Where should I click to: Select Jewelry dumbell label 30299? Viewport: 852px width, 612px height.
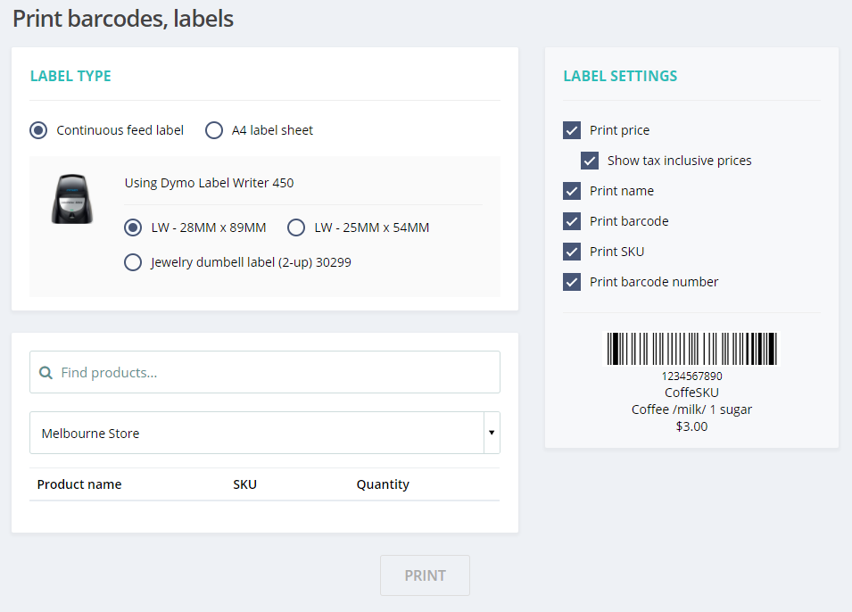(133, 262)
